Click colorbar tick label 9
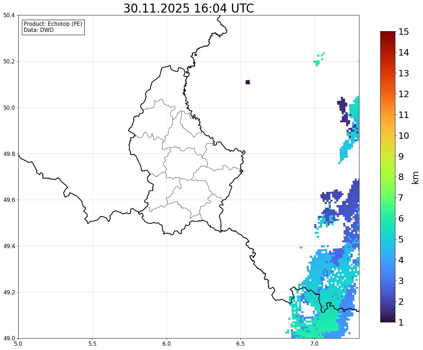 [x=401, y=156]
